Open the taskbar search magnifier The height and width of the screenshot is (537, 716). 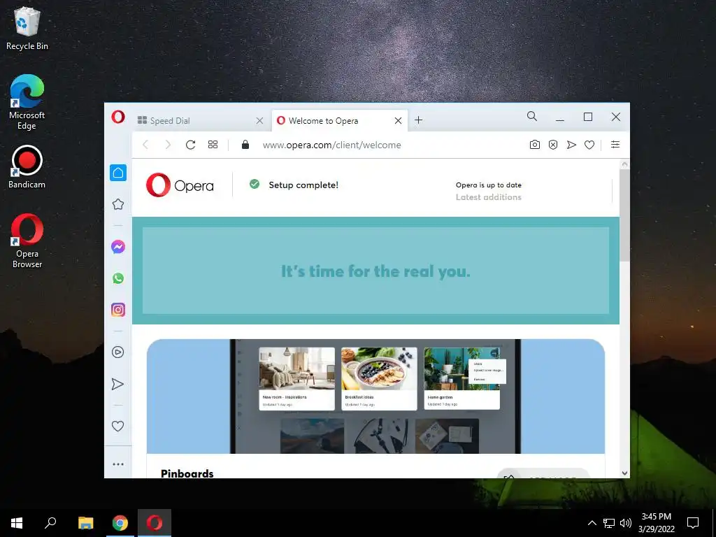pyautogui.click(x=50, y=523)
